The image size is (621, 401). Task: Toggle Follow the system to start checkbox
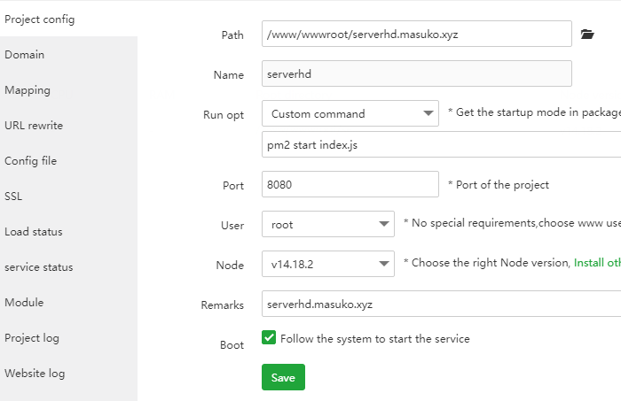click(269, 338)
